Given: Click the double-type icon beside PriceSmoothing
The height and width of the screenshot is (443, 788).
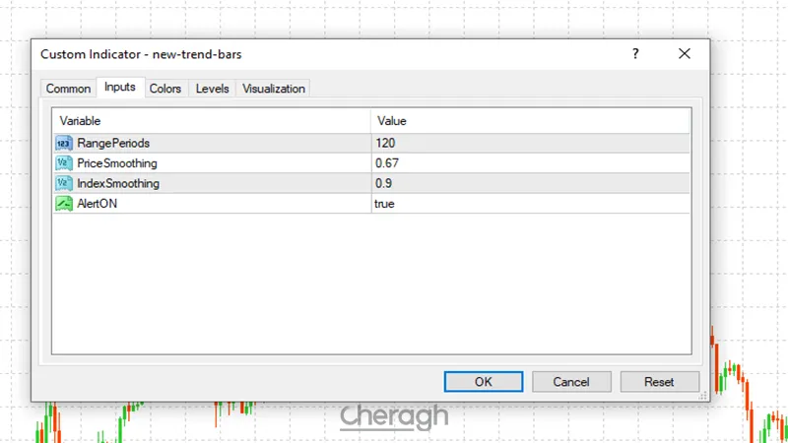Looking at the screenshot, I should coord(64,162).
